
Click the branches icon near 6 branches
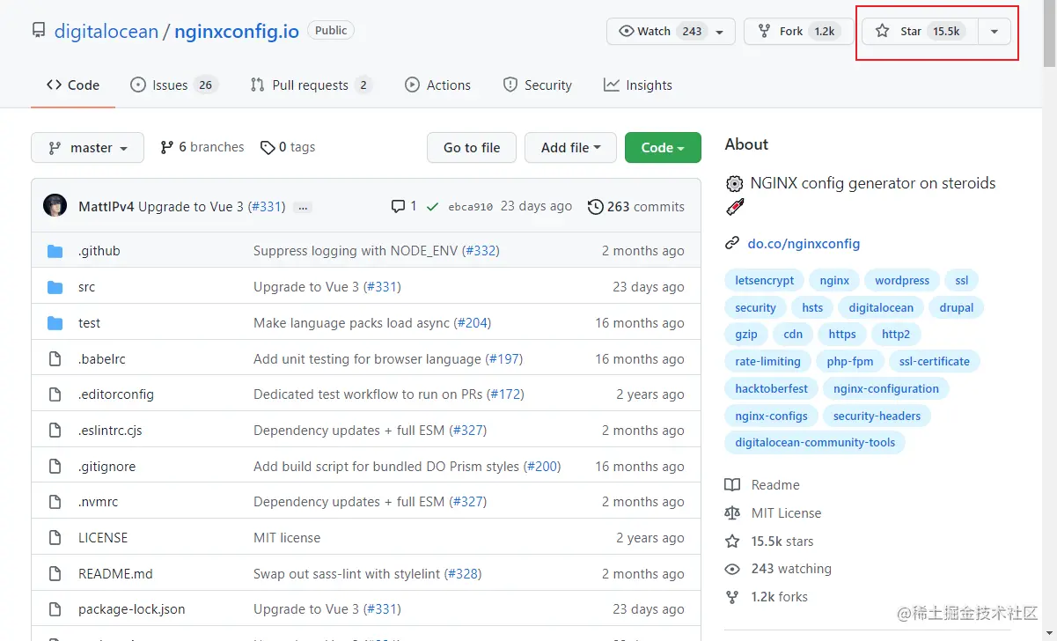[x=166, y=148]
